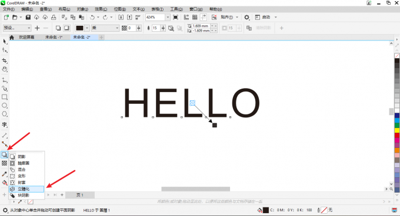Select the Pick tool in the toolbox
The width and height of the screenshot is (400, 216).
click(5, 42)
